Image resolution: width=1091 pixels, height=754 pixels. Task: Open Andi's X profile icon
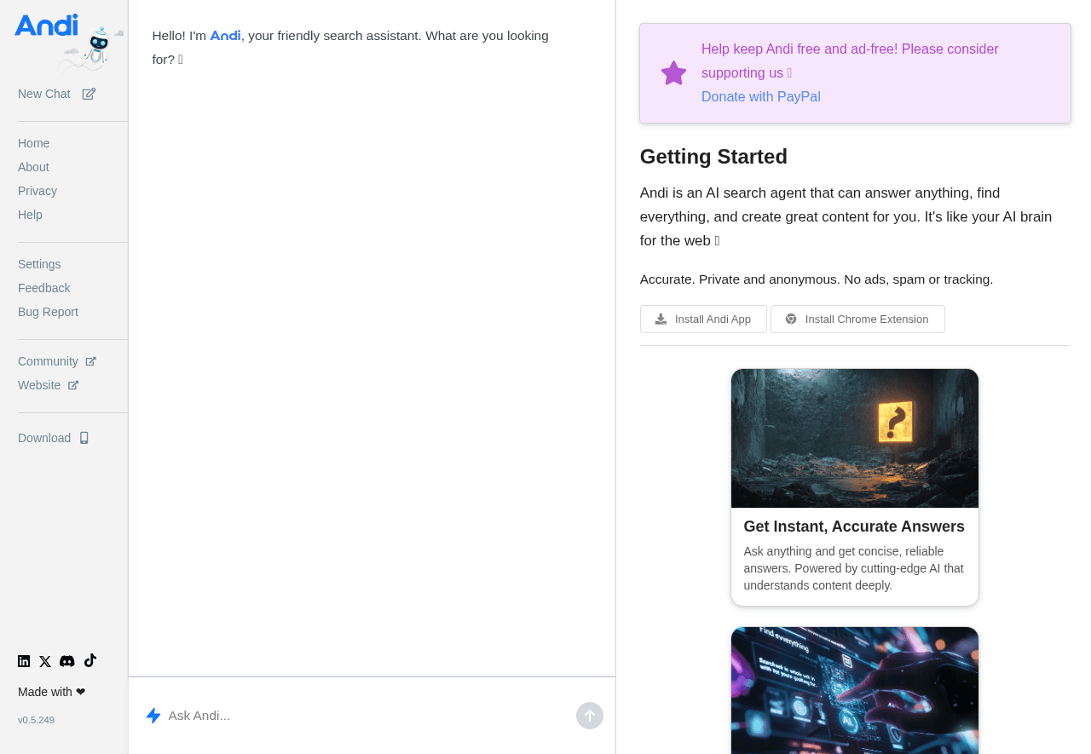(x=45, y=661)
